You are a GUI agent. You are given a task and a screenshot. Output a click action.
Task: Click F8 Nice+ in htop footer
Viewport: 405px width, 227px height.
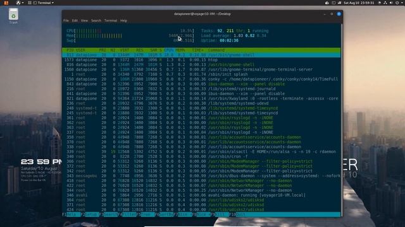pyautogui.click(x=201, y=214)
